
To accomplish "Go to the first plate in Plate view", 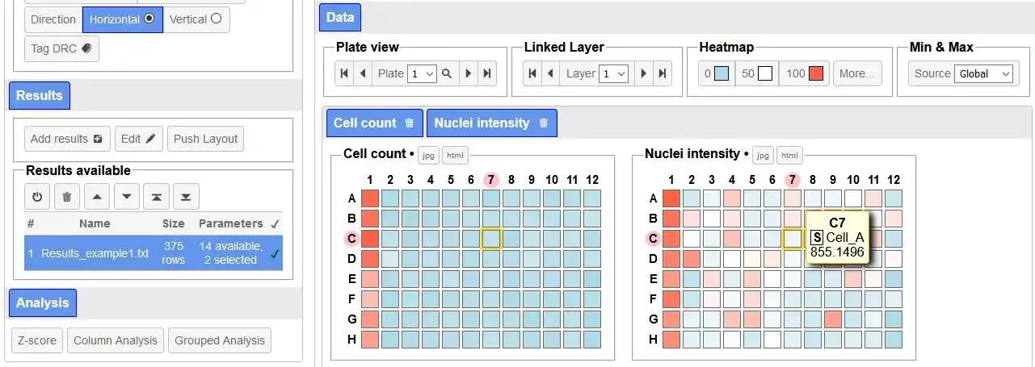I will pyautogui.click(x=344, y=73).
